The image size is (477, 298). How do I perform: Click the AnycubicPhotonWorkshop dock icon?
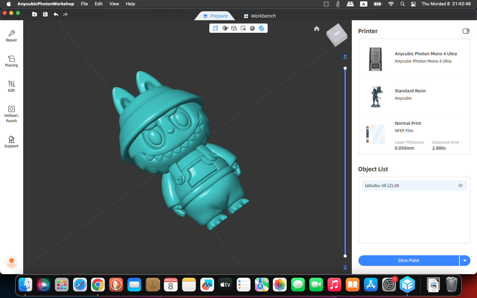[407, 284]
